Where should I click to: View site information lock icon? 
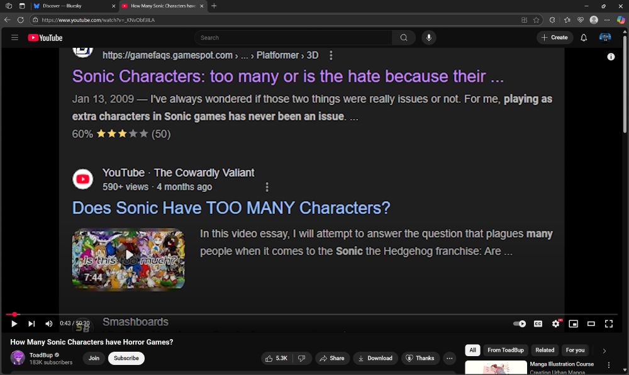pyautogui.click(x=35, y=20)
